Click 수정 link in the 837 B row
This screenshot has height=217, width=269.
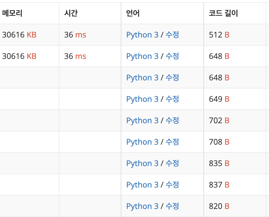(x=172, y=185)
